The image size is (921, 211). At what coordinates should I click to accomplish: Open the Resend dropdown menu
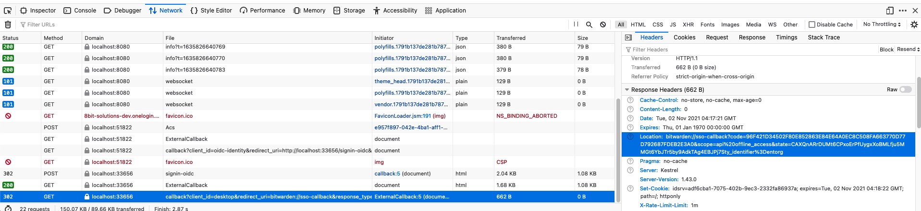pyautogui.click(x=908, y=49)
